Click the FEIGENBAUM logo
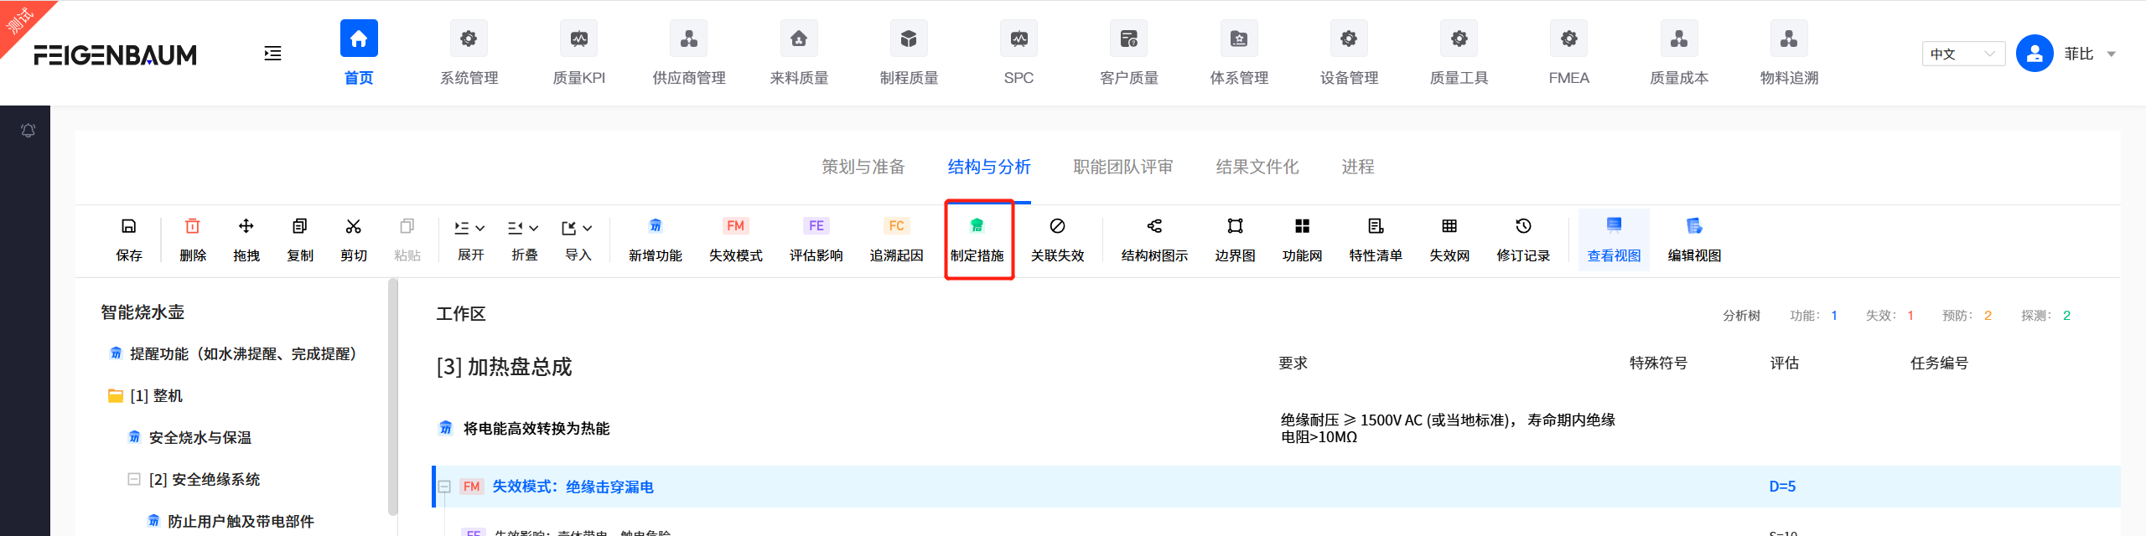This screenshot has width=2146, height=536. [x=116, y=55]
